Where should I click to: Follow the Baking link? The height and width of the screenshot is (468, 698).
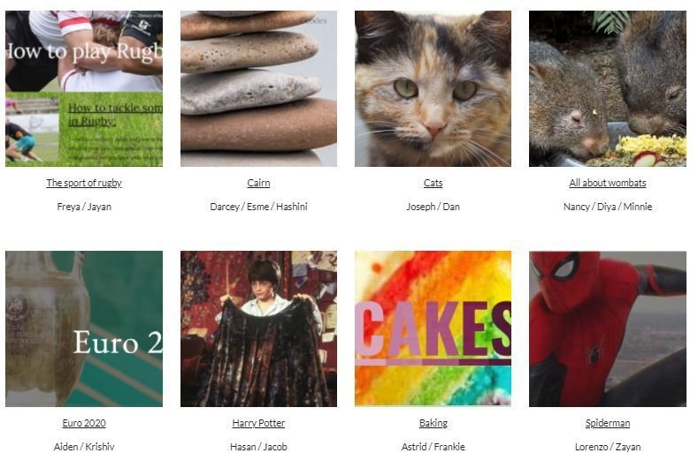(433, 423)
